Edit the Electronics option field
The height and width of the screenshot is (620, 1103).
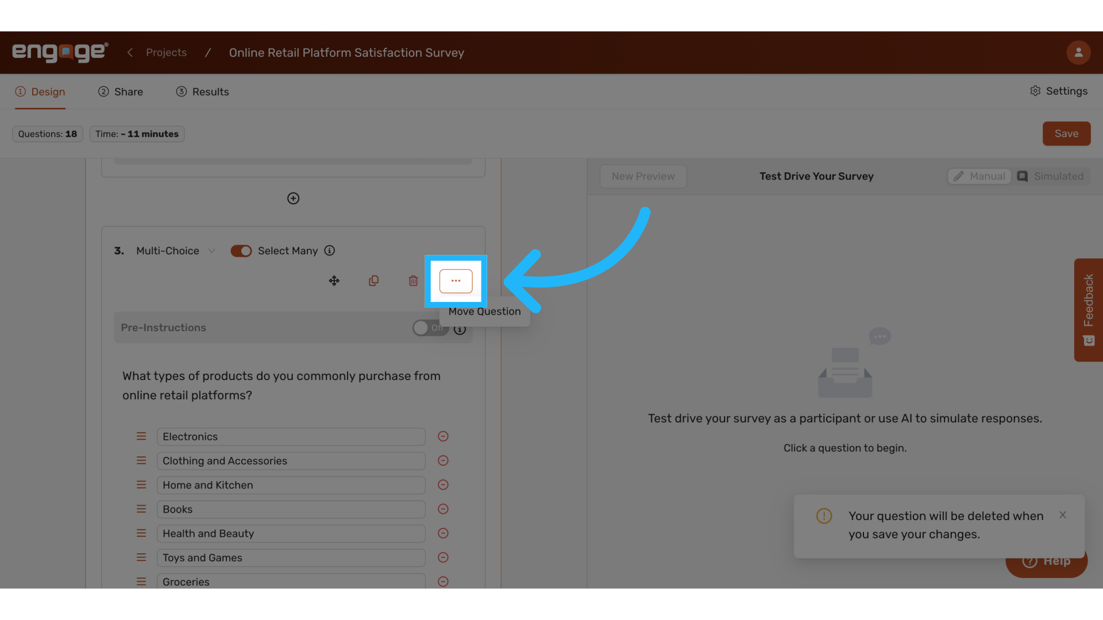(x=291, y=436)
